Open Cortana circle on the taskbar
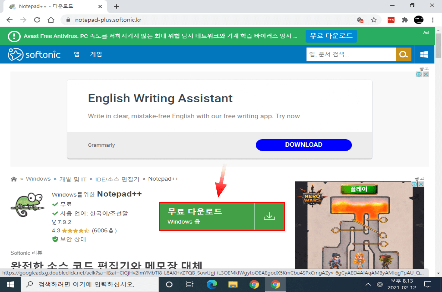The height and width of the screenshot is (292, 442). click(x=169, y=284)
